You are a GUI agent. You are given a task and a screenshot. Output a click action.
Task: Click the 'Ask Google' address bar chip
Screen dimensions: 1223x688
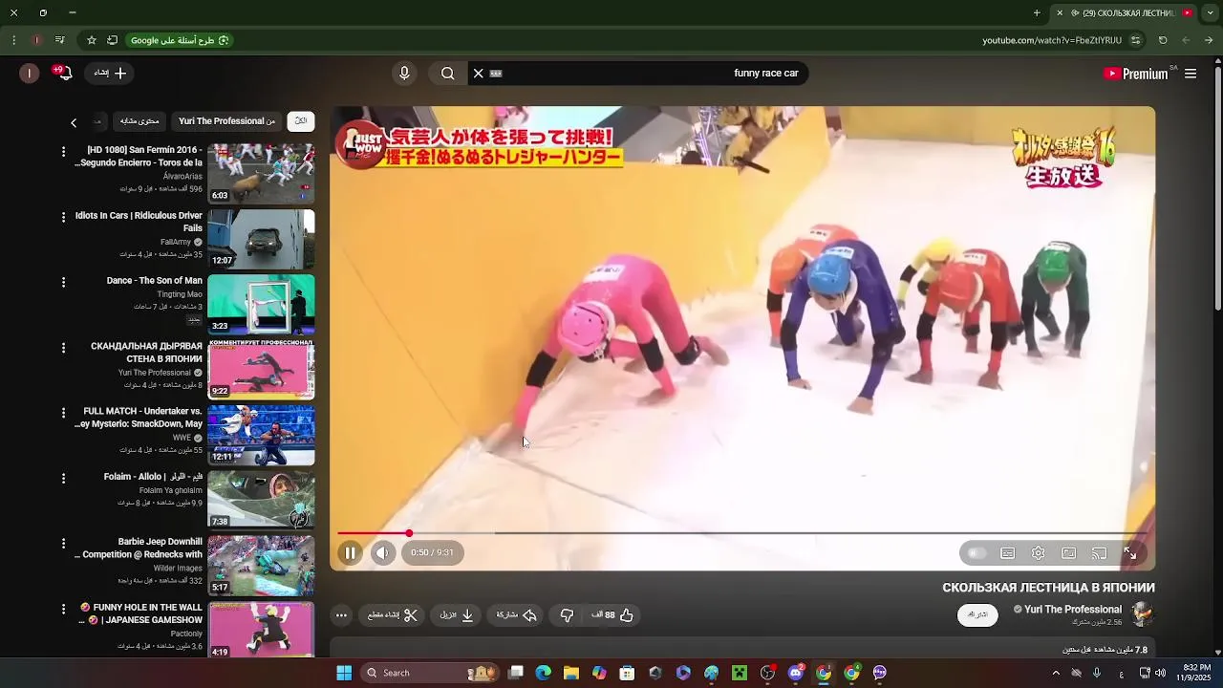179,40
